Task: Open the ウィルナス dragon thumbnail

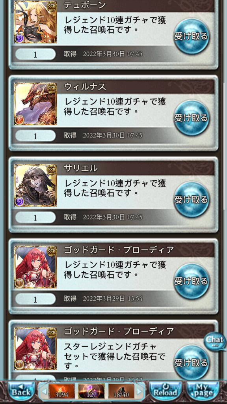Action: point(35,104)
